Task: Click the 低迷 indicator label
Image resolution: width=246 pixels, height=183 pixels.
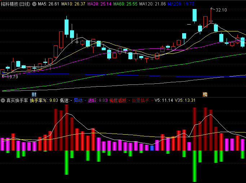Action: (x=66, y=100)
